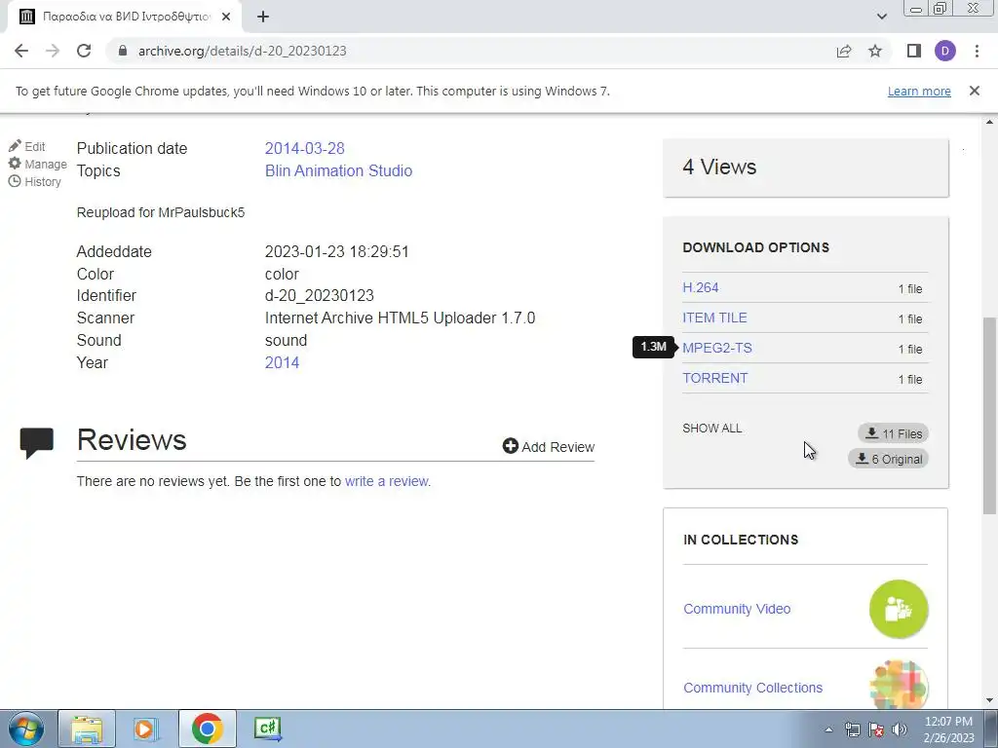Viewport: 998px width, 748px height.
Task: Download the TORRENT file
Action: coord(714,378)
